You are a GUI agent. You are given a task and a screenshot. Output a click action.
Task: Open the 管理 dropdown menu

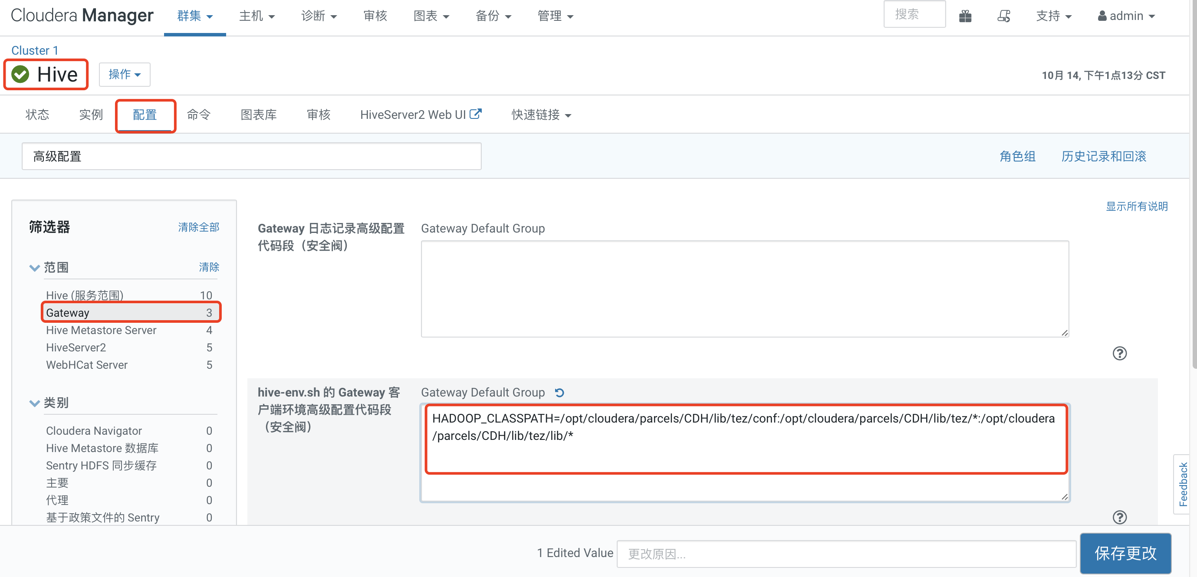[x=555, y=16]
